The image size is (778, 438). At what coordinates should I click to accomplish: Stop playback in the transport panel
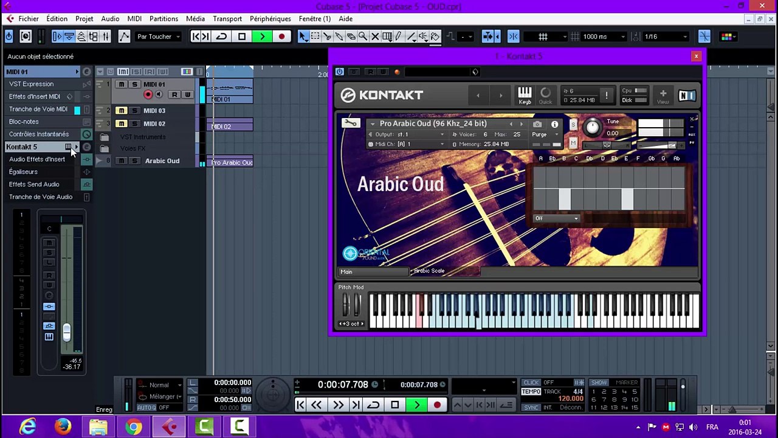coord(395,405)
